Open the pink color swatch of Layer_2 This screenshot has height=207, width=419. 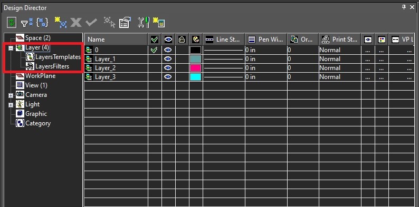click(x=196, y=68)
